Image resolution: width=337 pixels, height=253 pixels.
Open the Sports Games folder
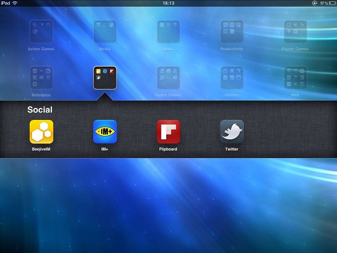(168, 78)
